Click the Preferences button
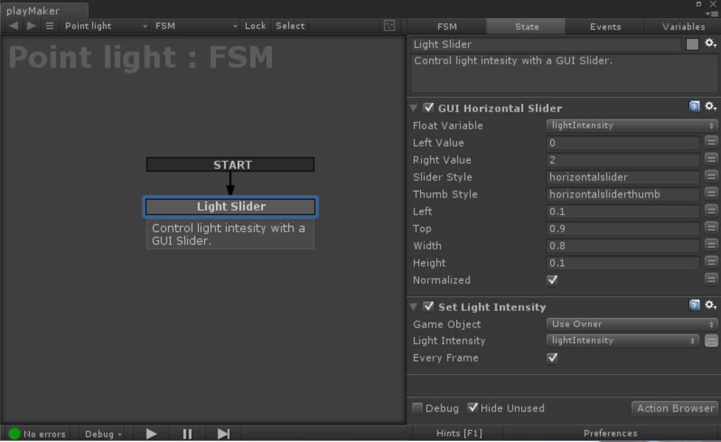This screenshot has width=721, height=442. coord(610,432)
